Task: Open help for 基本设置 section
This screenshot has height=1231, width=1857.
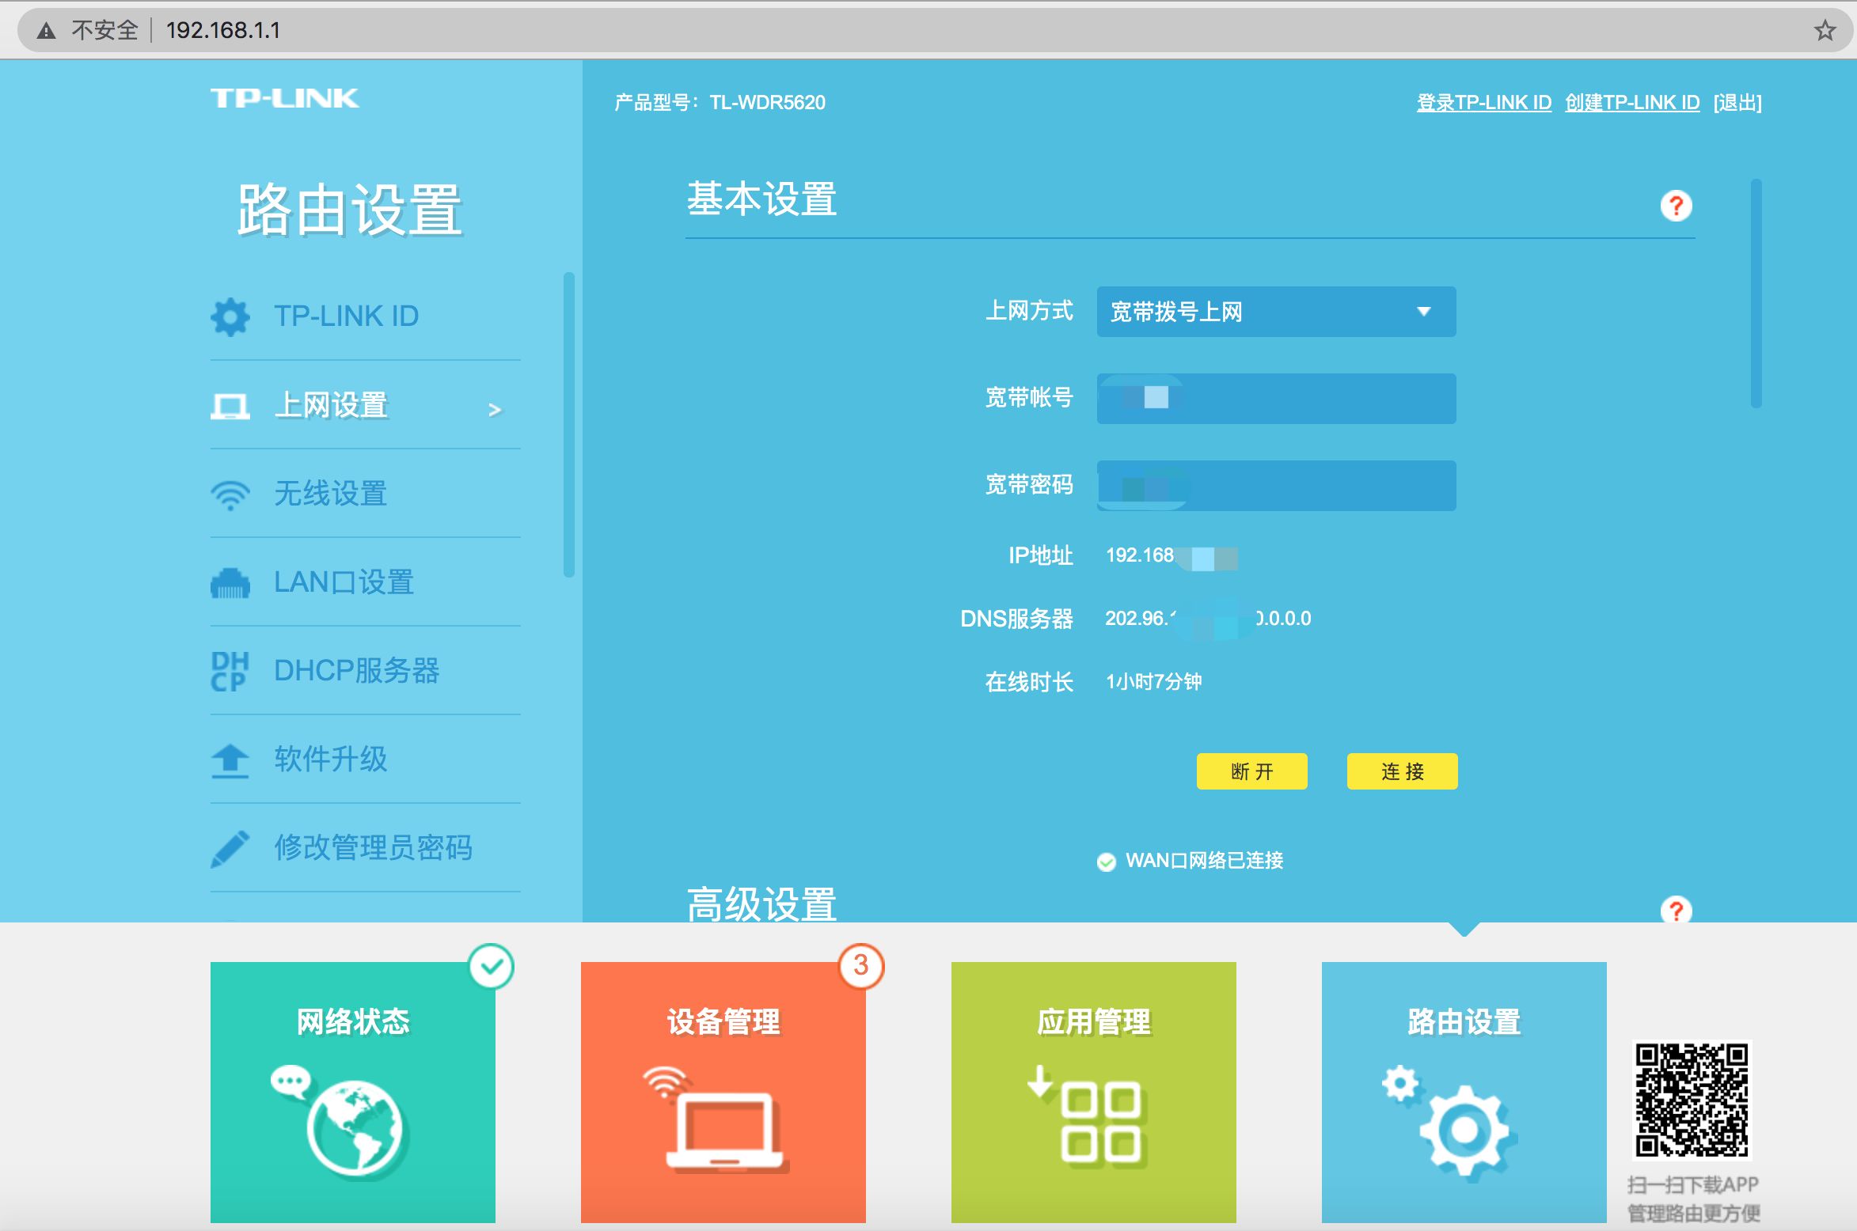Action: [1676, 206]
